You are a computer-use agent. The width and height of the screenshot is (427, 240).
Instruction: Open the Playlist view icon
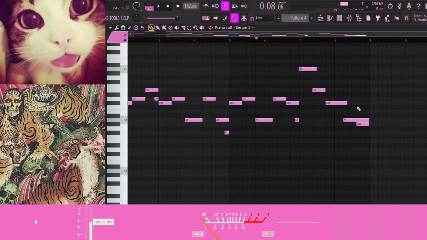tap(320, 18)
